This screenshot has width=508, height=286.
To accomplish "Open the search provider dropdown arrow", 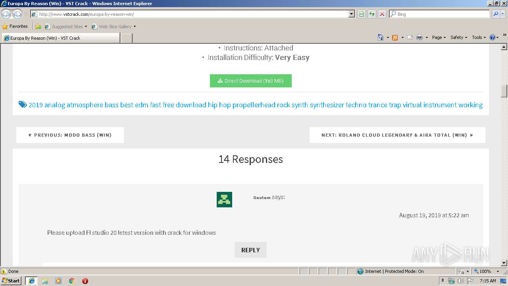I will [x=503, y=14].
